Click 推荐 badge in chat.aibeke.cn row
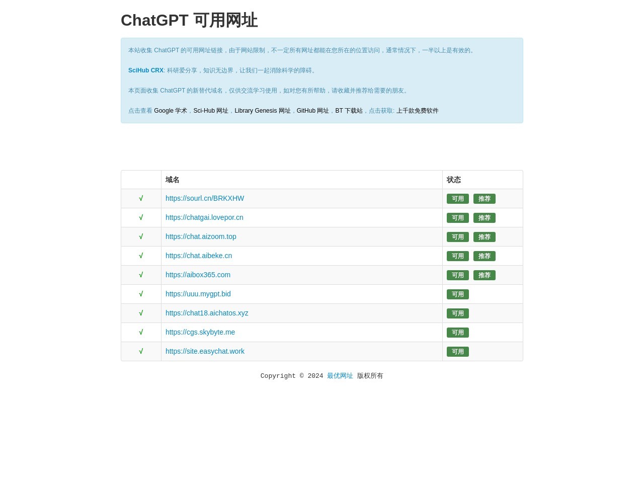The width and height of the screenshot is (644, 483). coord(485,256)
